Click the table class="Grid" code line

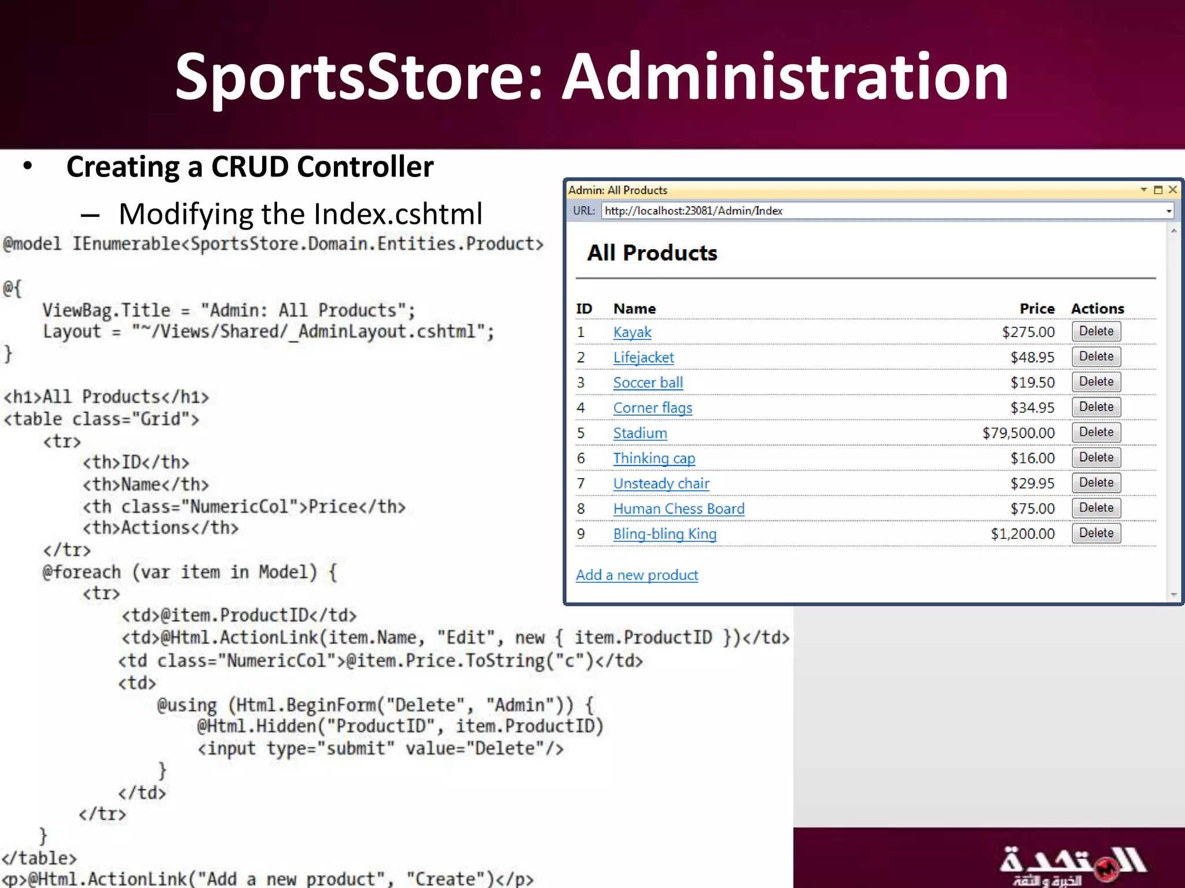tap(101, 419)
